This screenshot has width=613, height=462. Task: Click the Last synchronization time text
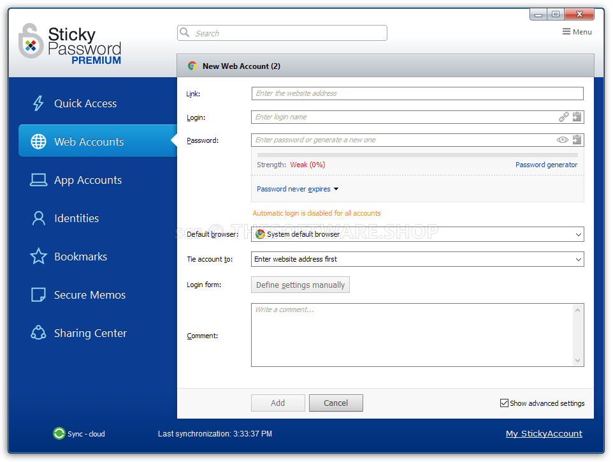pos(215,434)
